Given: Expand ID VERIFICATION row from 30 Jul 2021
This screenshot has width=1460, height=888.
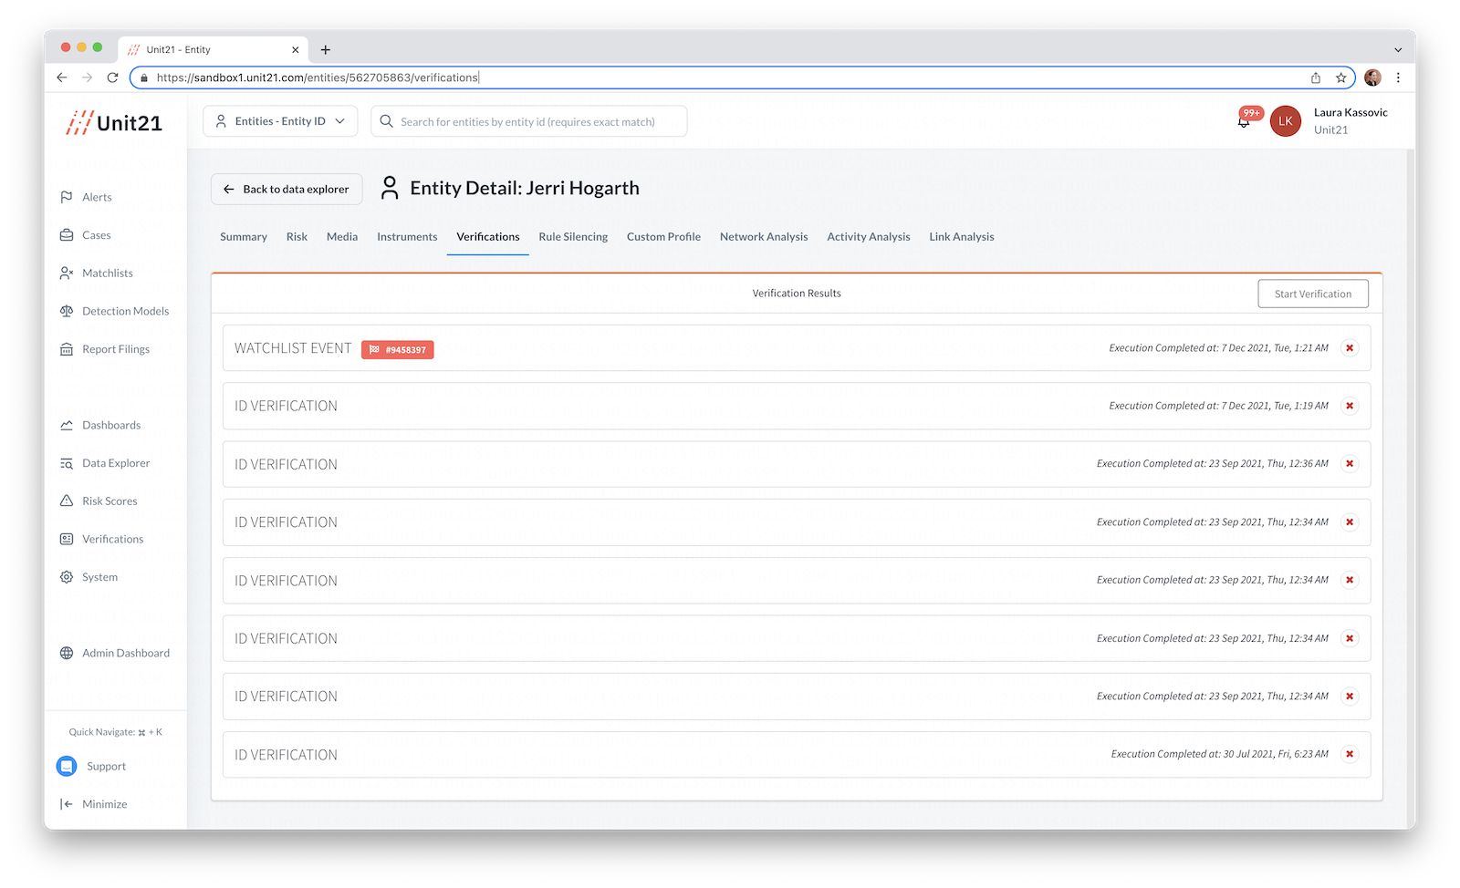Looking at the screenshot, I should pos(797,754).
